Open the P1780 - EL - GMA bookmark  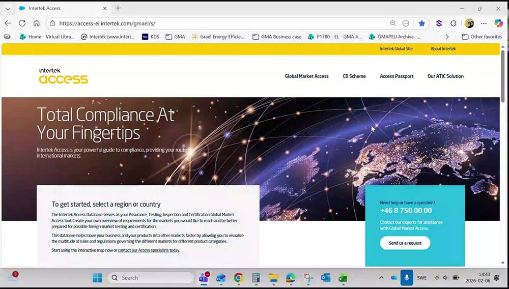point(335,37)
